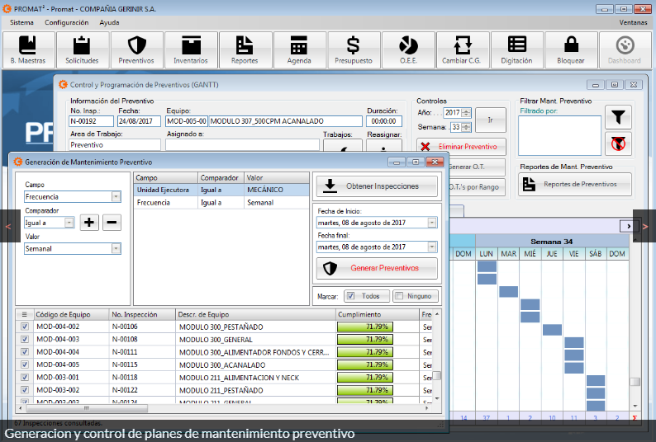Click the Cumplimiento progress bar of MOD-004-003
This screenshot has height=442, width=656.
[x=364, y=340]
